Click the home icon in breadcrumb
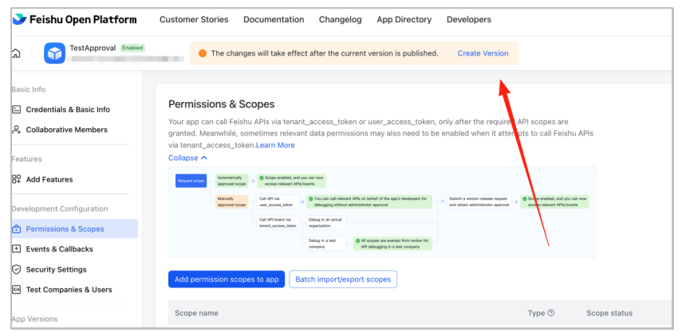 16,53
